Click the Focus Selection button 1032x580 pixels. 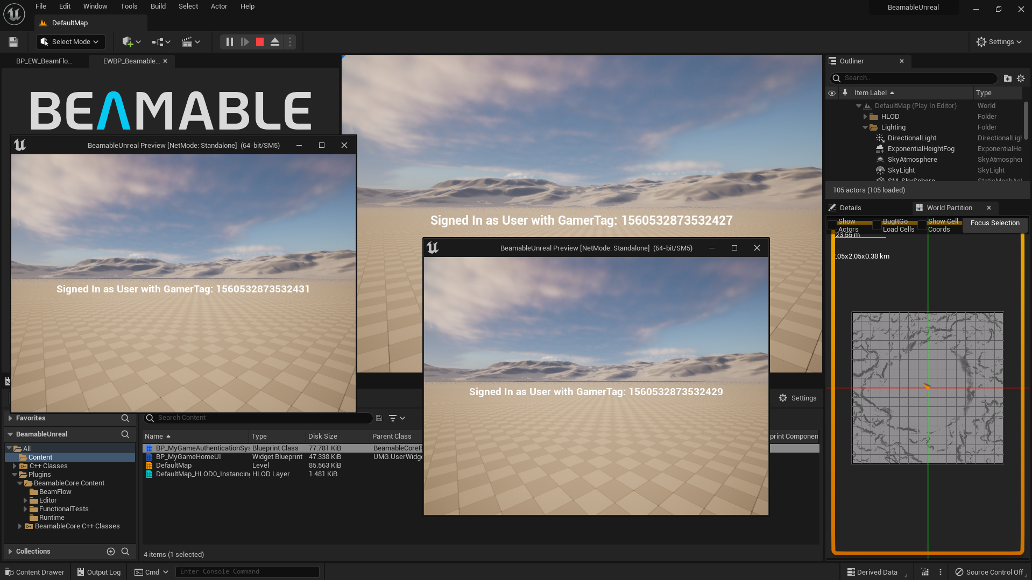(994, 223)
